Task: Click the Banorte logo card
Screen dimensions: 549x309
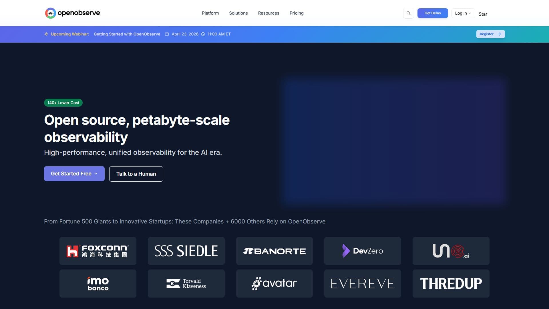Action: tap(274, 251)
